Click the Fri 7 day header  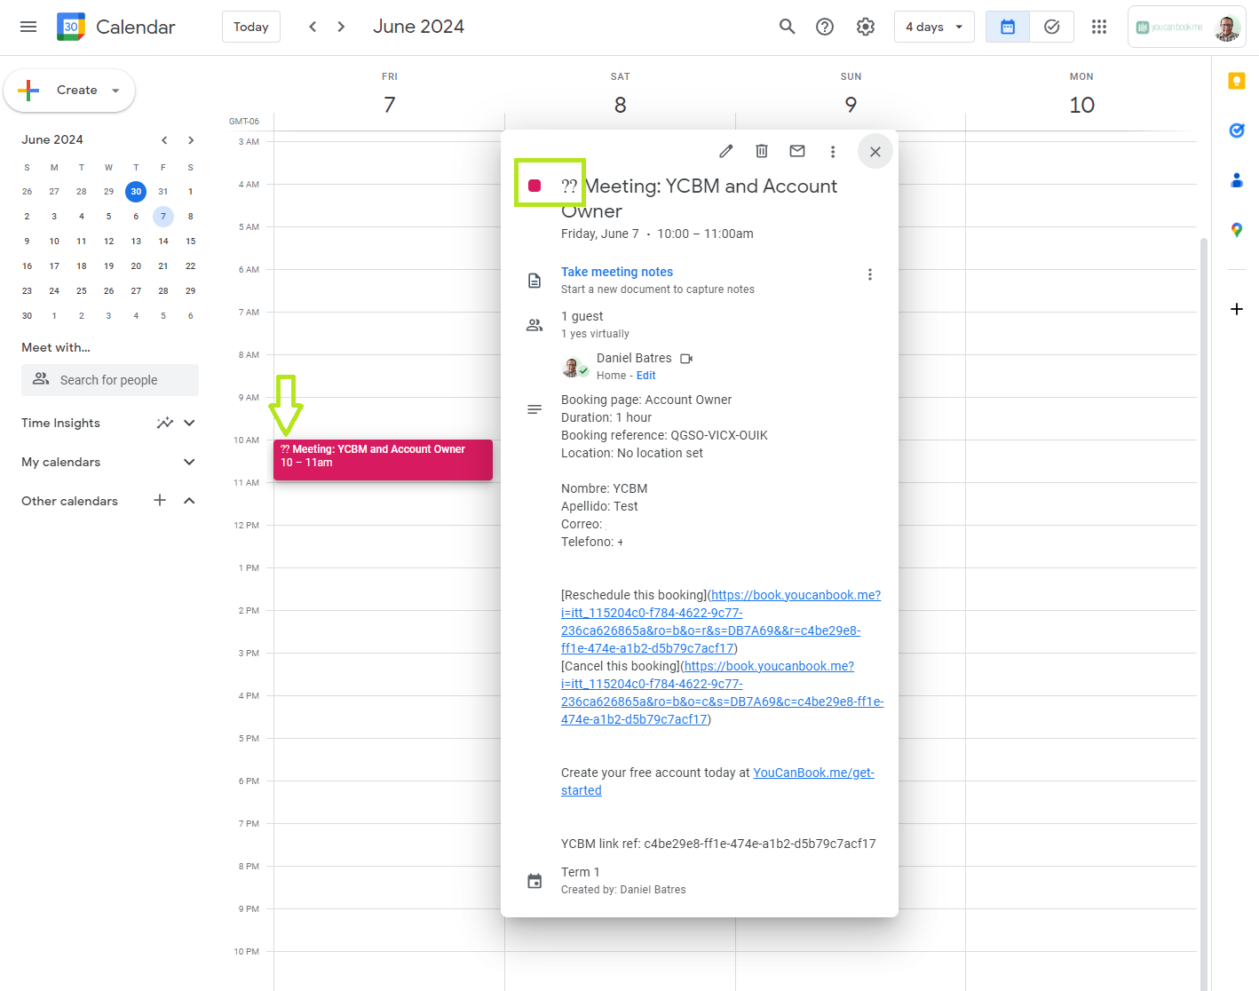click(x=390, y=95)
